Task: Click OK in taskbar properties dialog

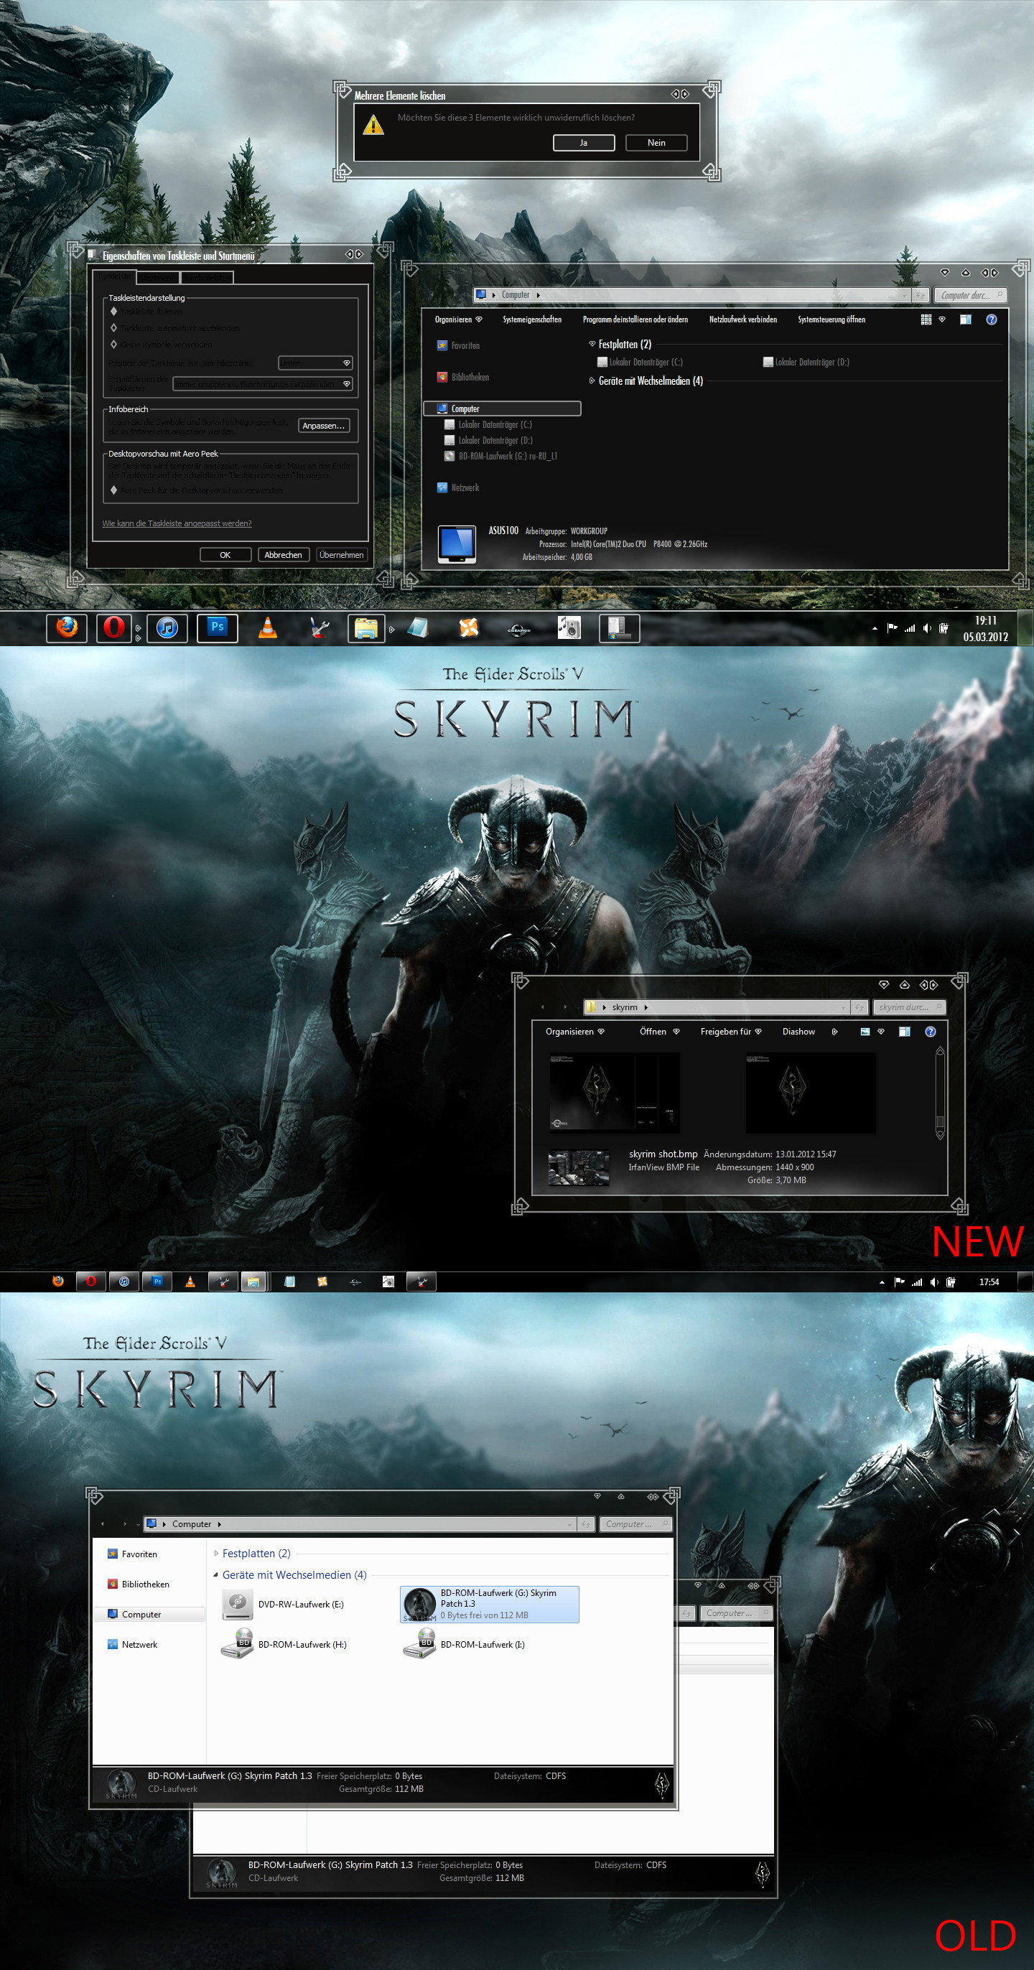Action: tap(225, 555)
